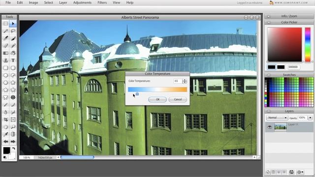This screenshot has width=315, height=177.
Task: Select the Line tool
Action: [5, 105]
